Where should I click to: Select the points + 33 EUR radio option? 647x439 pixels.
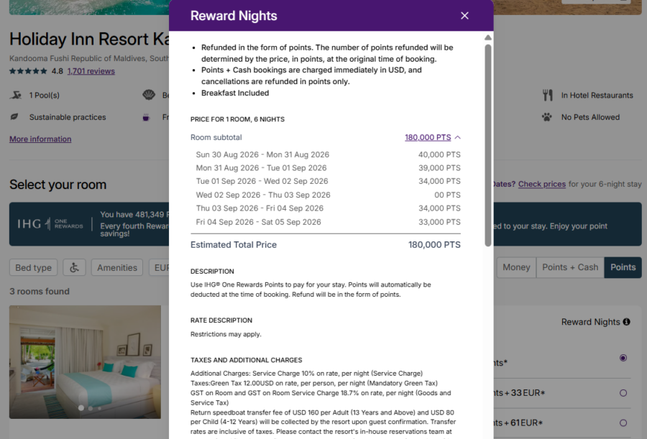point(623,393)
